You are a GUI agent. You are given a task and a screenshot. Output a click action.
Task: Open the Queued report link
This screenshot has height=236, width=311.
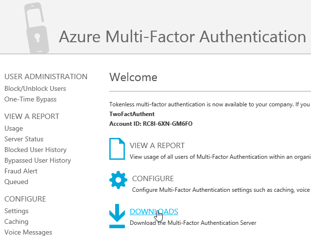pos(16,182)
